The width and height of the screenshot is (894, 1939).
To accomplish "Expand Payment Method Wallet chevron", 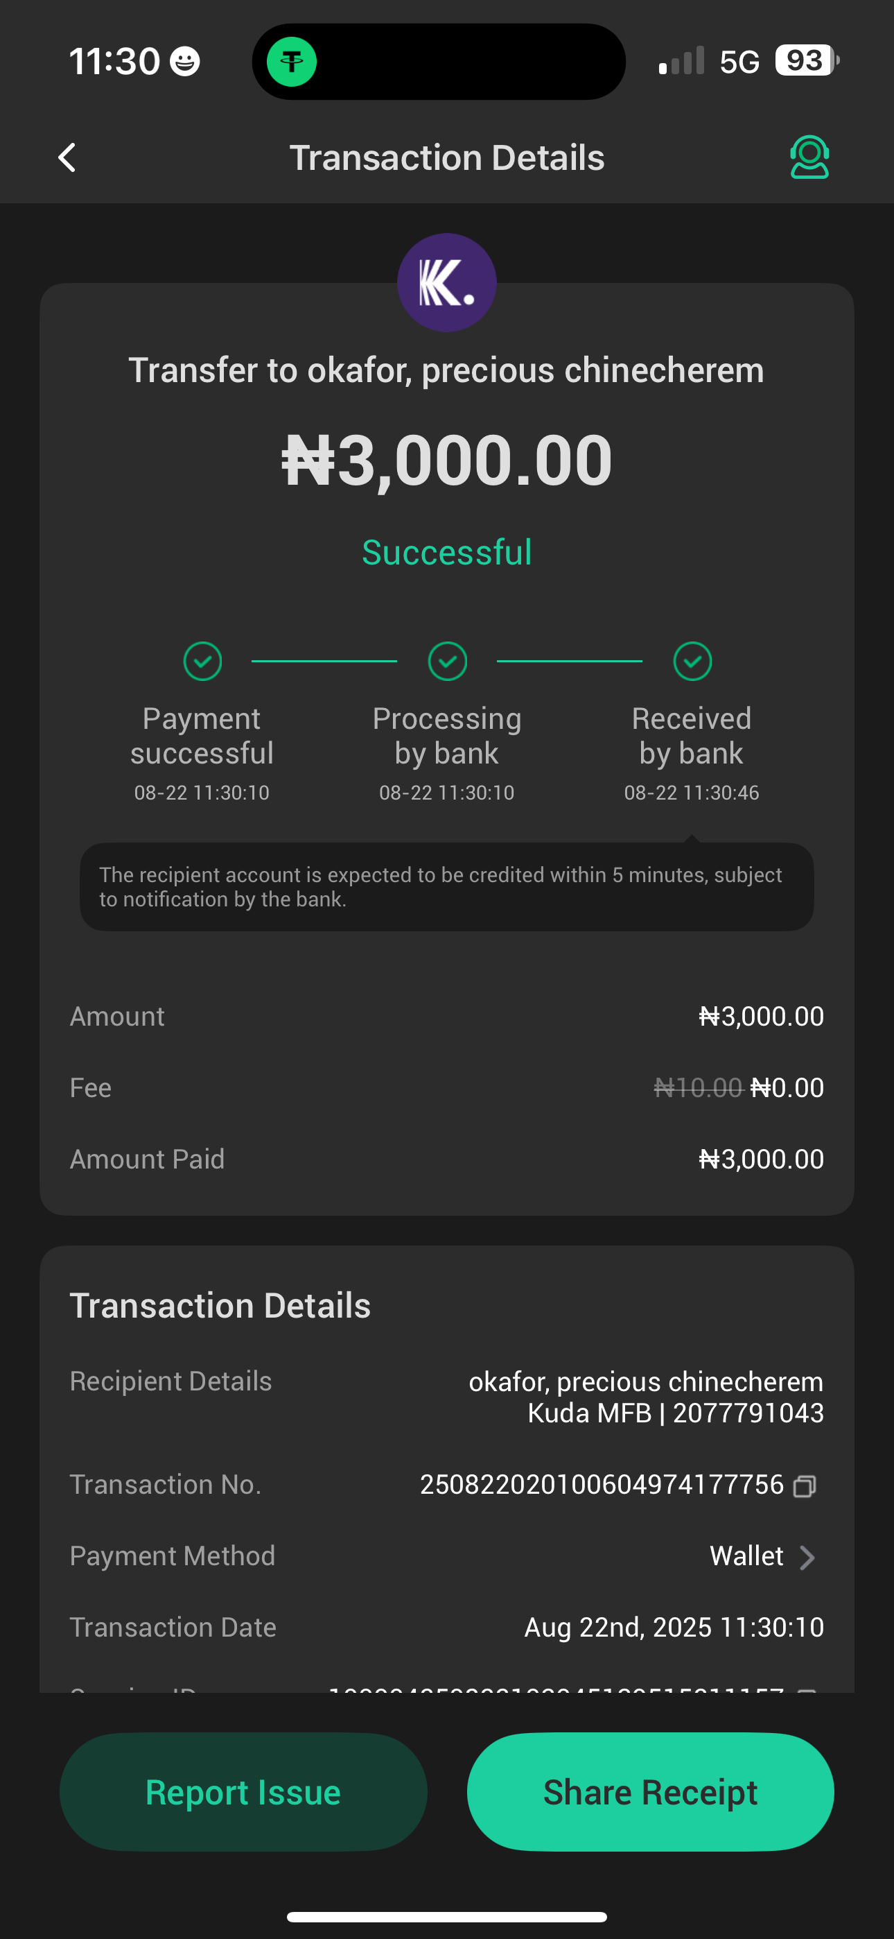I will [807, 1557].
